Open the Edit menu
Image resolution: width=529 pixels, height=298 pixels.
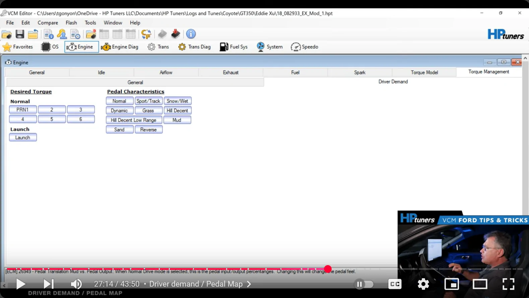click(26, 23)
